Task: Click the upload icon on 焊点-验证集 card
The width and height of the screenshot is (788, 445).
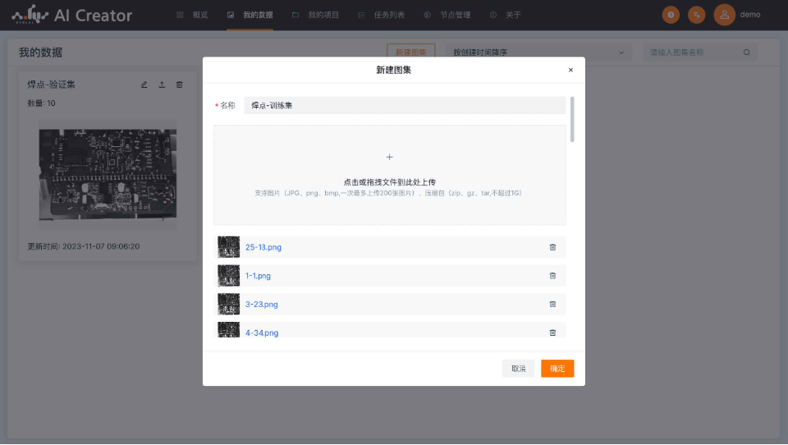Action: (162, 85)
